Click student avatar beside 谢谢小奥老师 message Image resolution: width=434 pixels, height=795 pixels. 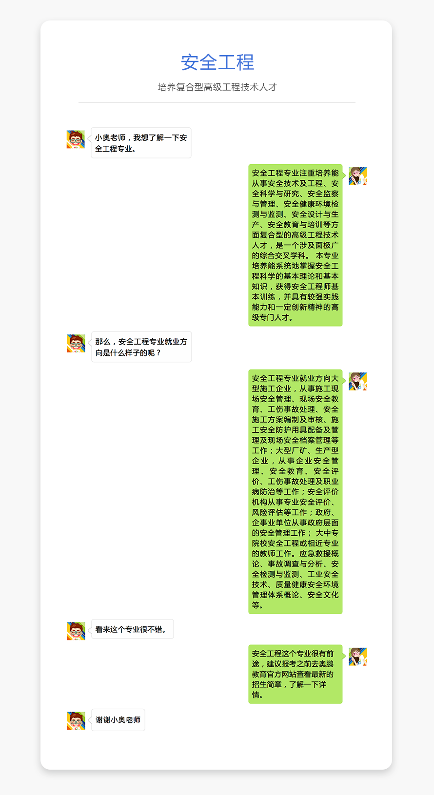[x=76, y=721]
